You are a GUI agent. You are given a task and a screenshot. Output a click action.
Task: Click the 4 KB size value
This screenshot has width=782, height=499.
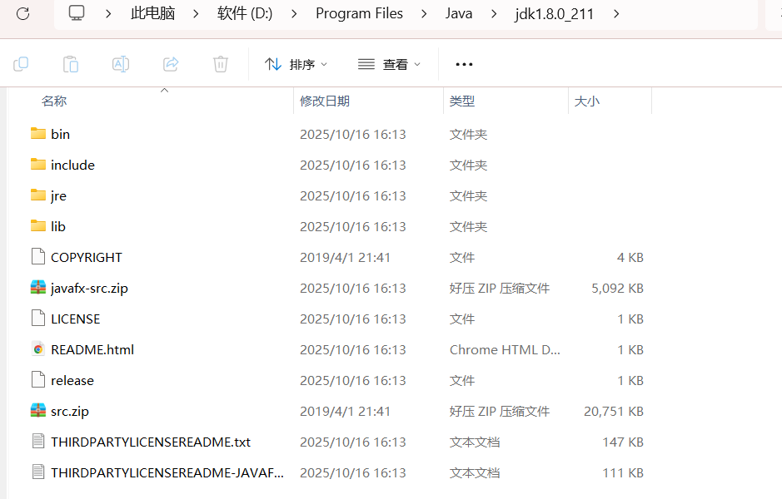click(x=630, y=258)
